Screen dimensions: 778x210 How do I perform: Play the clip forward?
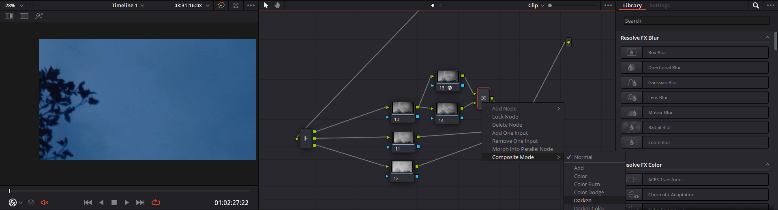(x=126, y=202)
